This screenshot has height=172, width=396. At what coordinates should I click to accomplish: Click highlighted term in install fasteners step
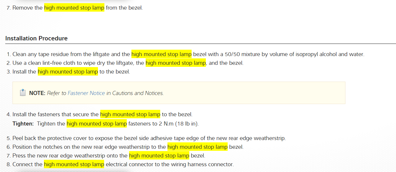click(x=130, y=114)
